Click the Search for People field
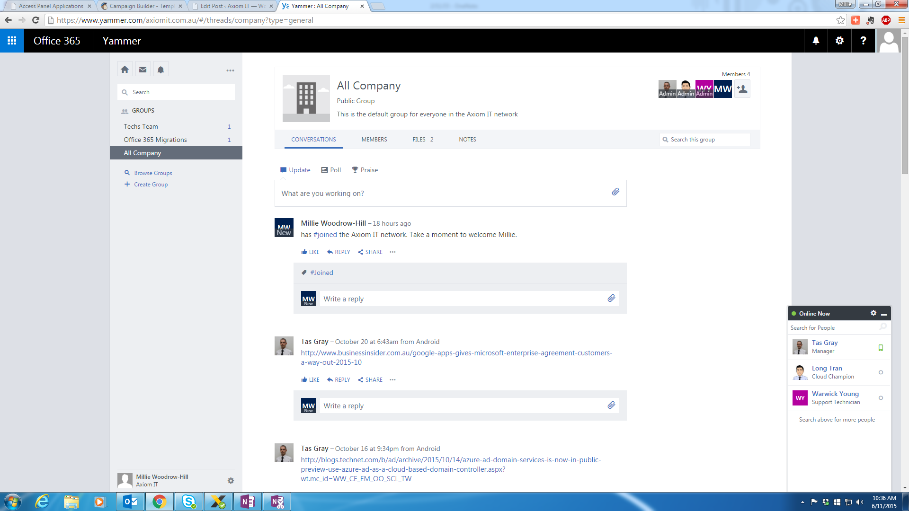The image size is (909, 511). tap(839, 327)
